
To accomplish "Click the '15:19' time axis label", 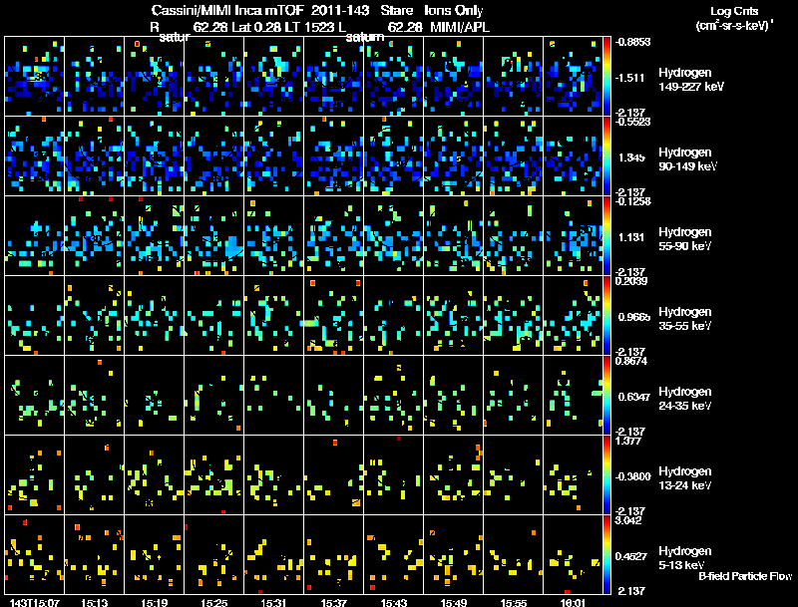I will (x=155, y=602).
